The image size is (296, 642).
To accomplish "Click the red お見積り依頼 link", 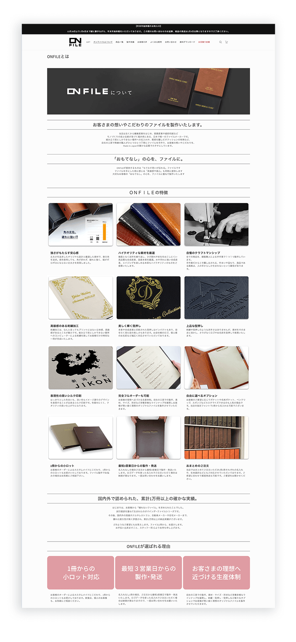I will pyautogui.click(x=204, y=42).
